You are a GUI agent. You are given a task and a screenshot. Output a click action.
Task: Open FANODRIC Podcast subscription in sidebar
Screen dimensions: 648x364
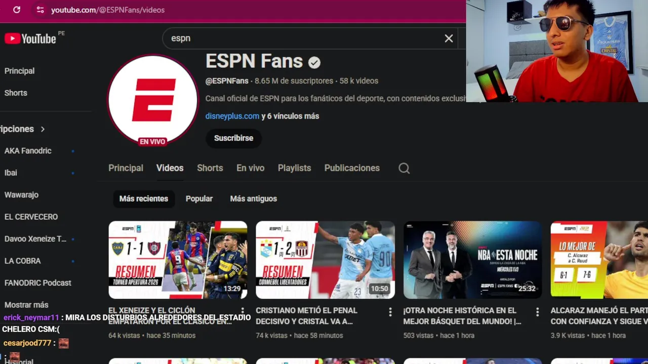click(37, 283)
